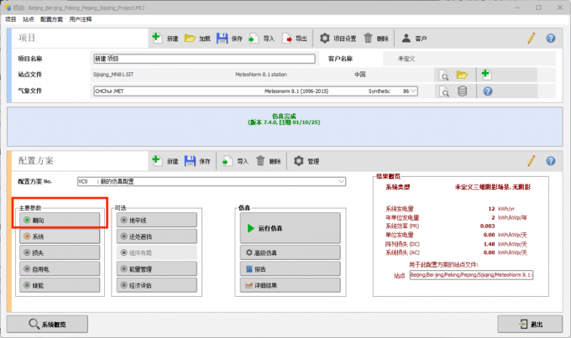
Task: Open the 地平线 optional button
Action: (x=157, y=220)
